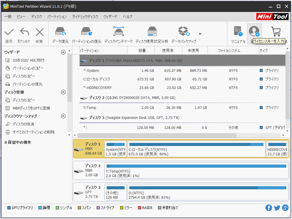Select the ディスク 1 TOSHIBA header row
Image resolution: width=292 pixels, height=219 pixels.
[x=182, y=60]
